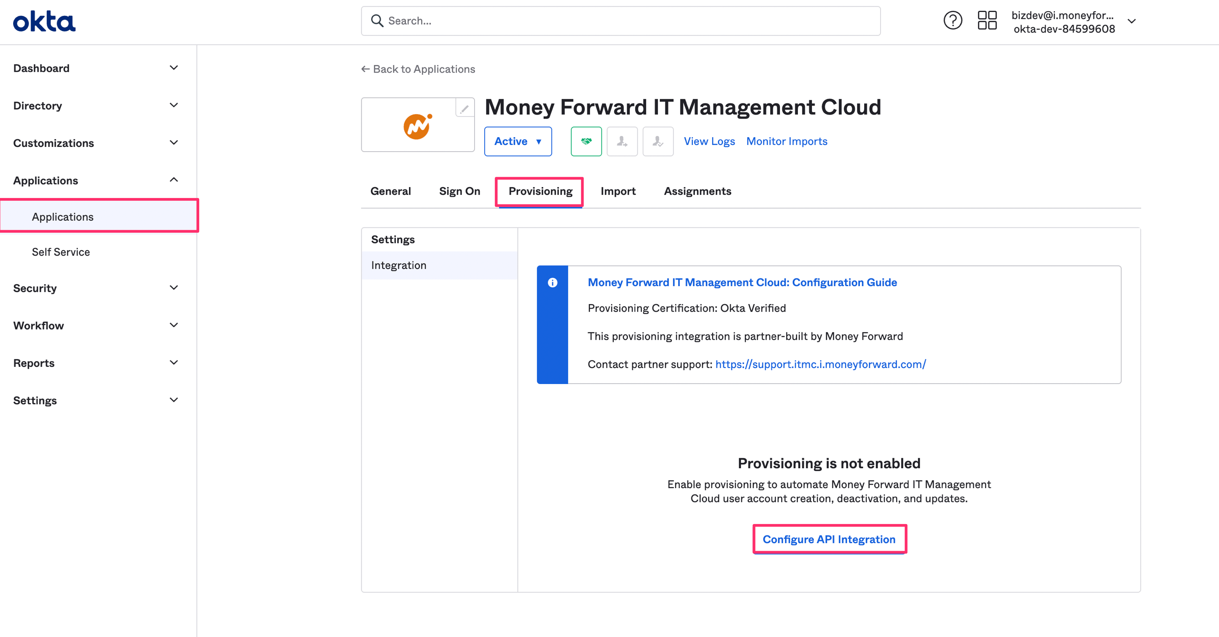Open the Import tab

pyautogui.click(x=618, y=191)
